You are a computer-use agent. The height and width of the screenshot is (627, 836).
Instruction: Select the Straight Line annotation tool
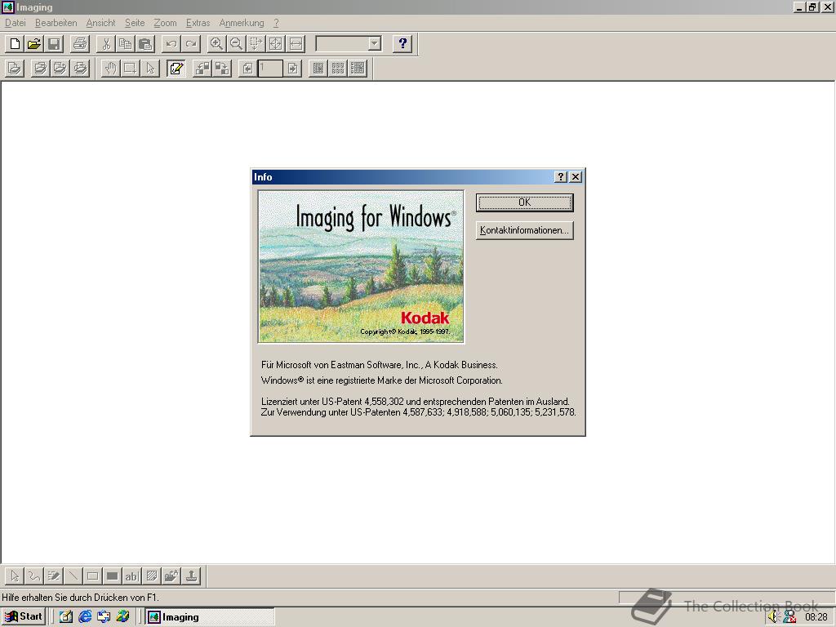(x=73, y=576)
